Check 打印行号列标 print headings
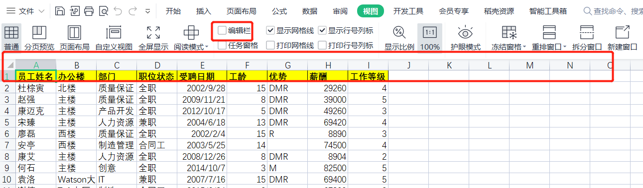Screen dimensions: 643x188 tap(322, 45)
